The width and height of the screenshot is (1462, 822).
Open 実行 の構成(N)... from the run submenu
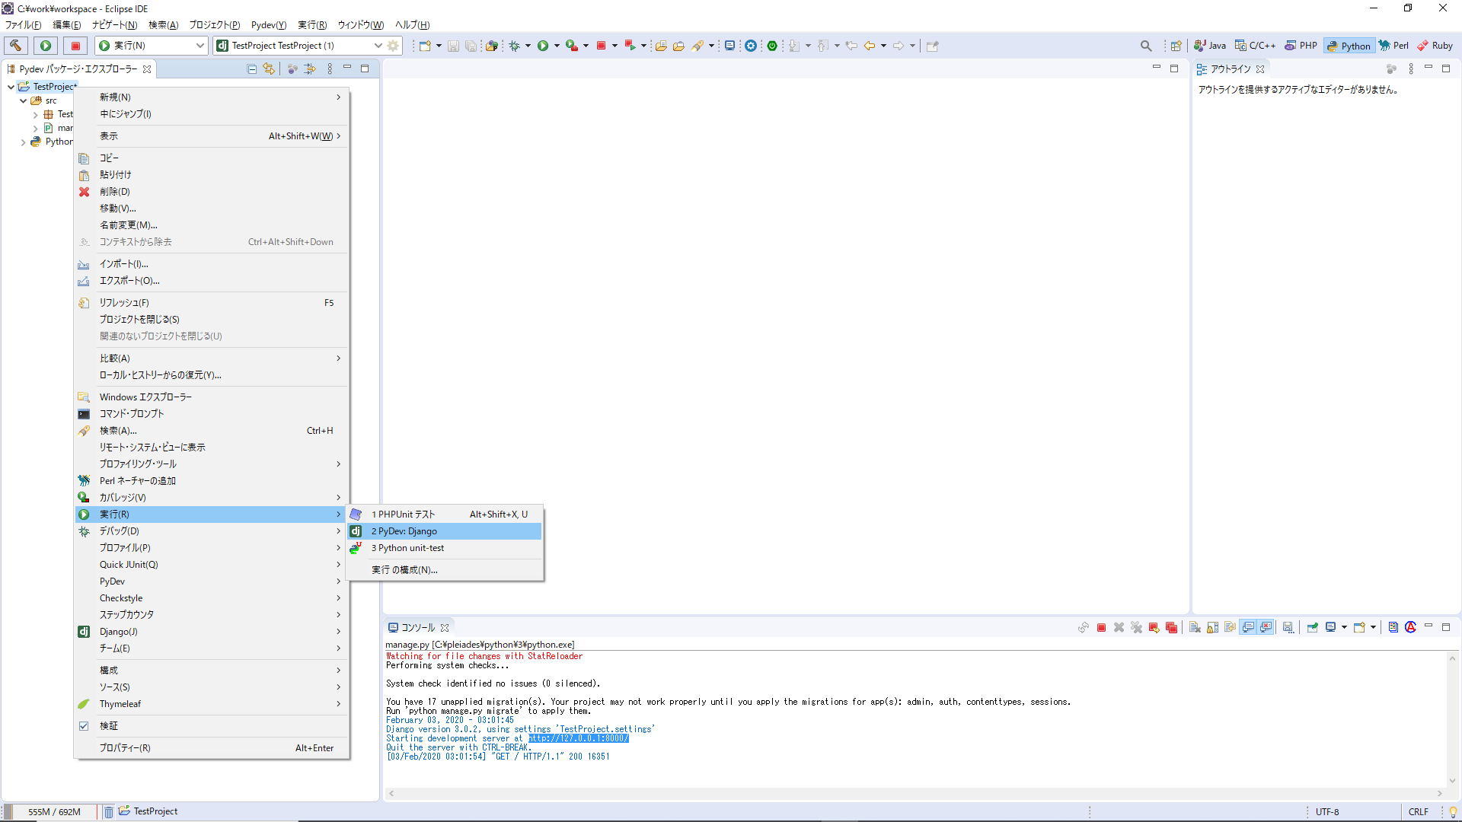pyautogui.click(x=404, y=569)
